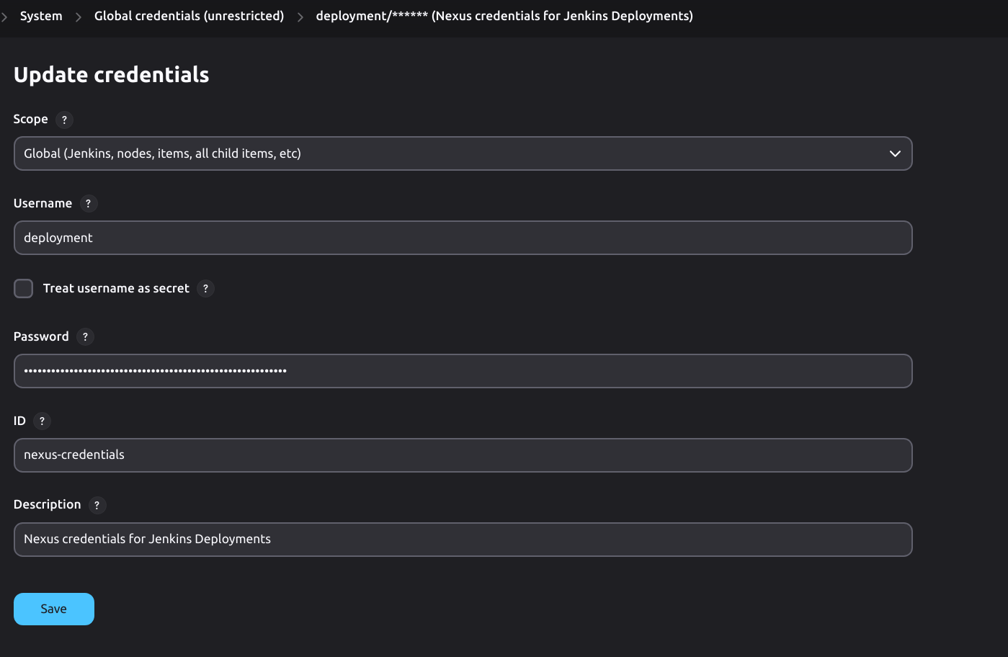Image resolution: width=1008 pixels, height=657 pixels.
Task: Show help for the ID field
Action: (42, 421)
